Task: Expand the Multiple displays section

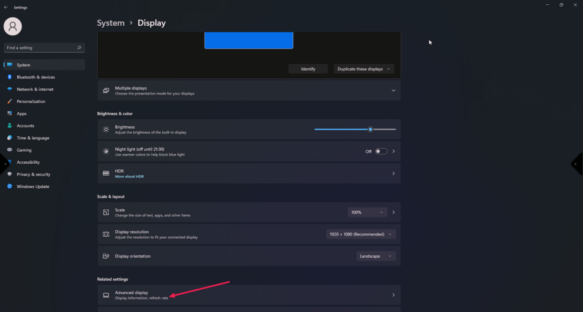Action: (x=393, y=90)
